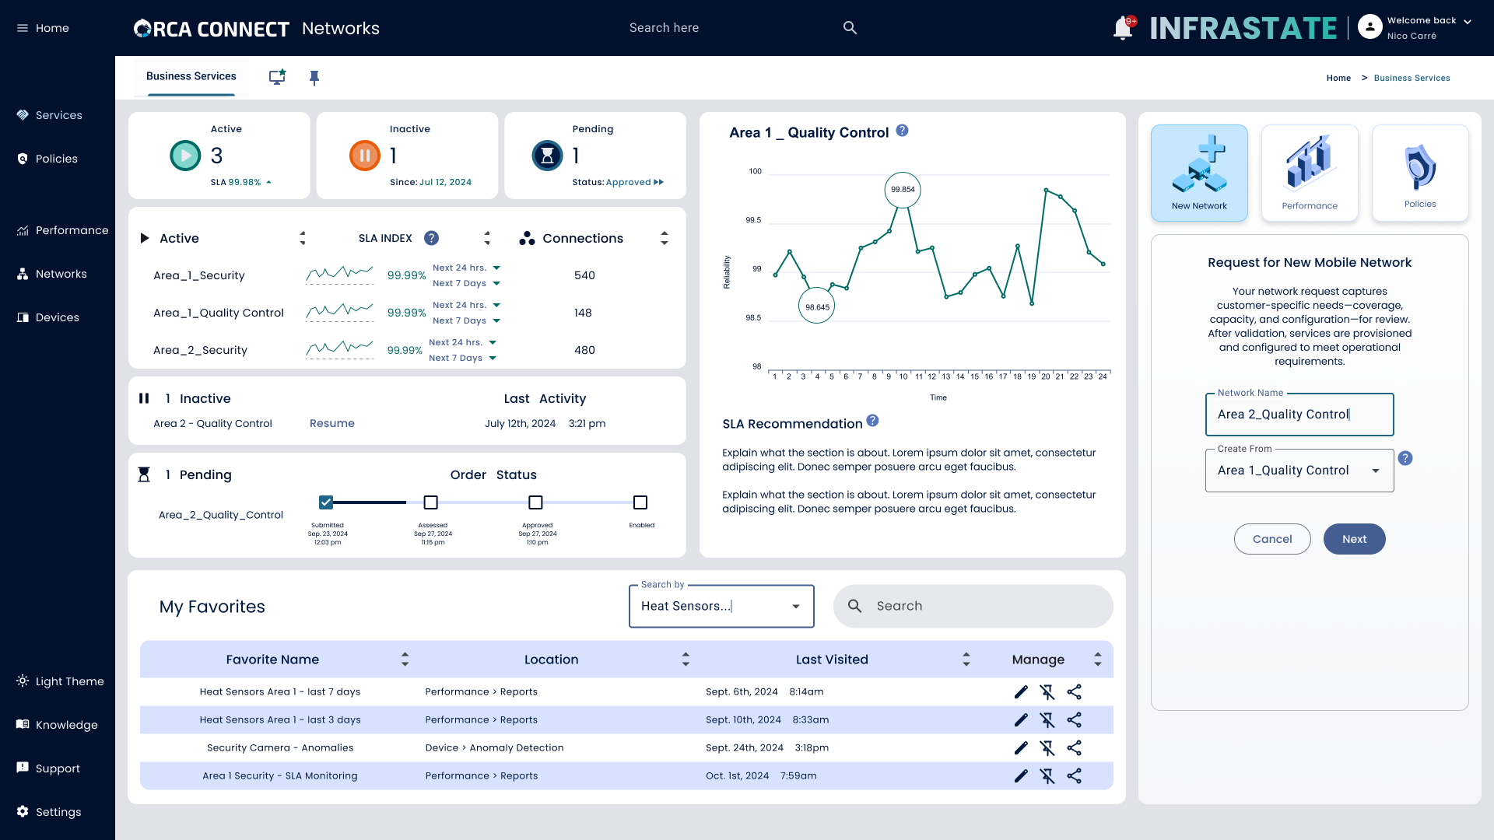Click the 99.854 peak marker on chart
Screen dimensions: 1494x840
click(903, 190)
